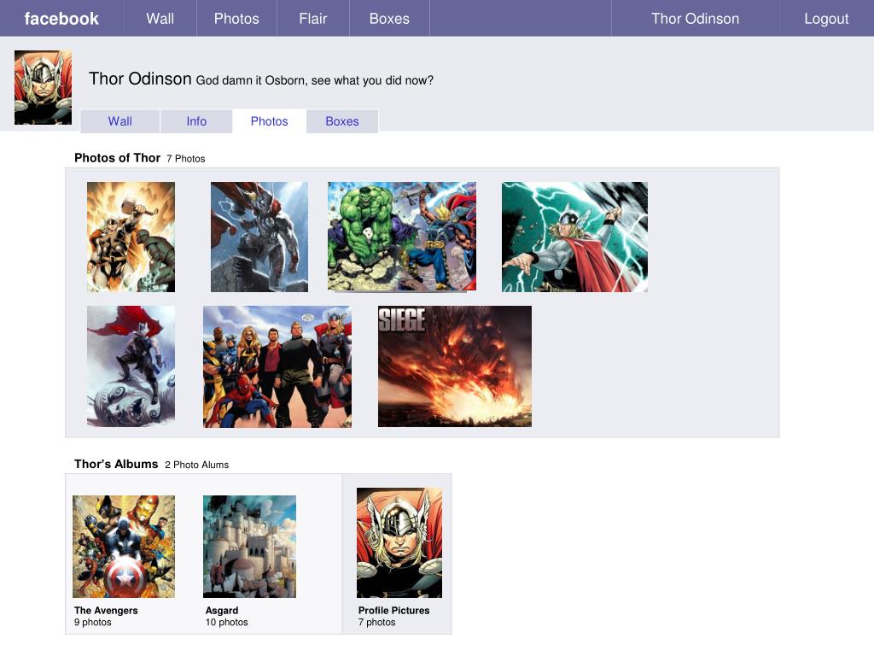
Task: Click Thor's profile picture beside his name
Action: click(x=43, y=88)
